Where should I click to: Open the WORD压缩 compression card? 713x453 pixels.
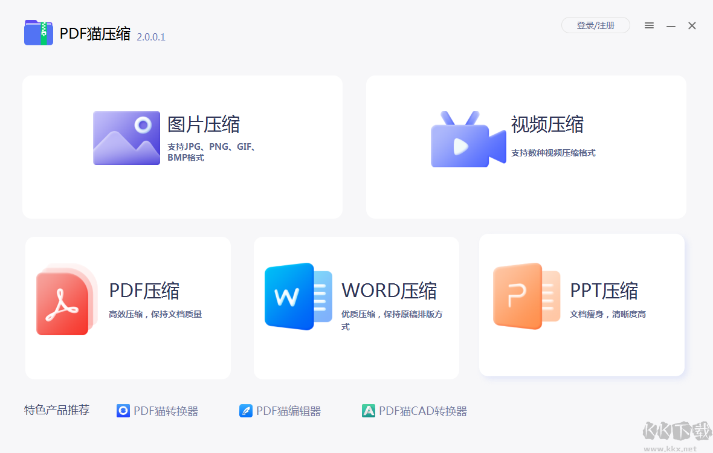pyautogui.click(x=356, y=307)
